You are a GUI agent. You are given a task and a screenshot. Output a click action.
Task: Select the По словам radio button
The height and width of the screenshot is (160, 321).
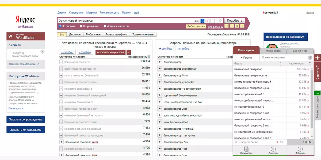[60, 26]
